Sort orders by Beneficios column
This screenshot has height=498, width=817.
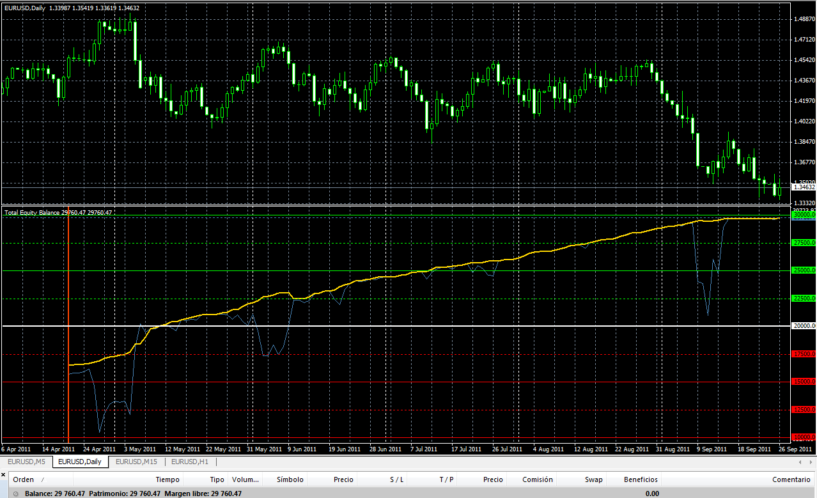coord(641,479)
